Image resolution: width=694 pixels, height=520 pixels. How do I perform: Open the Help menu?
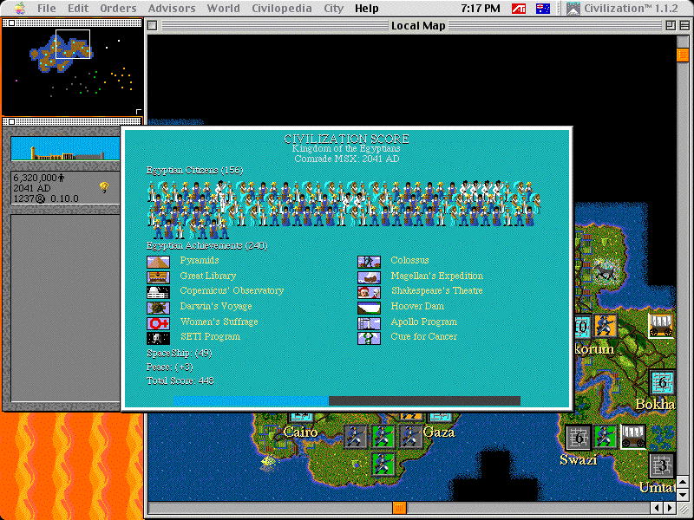(x=366, y=9)
